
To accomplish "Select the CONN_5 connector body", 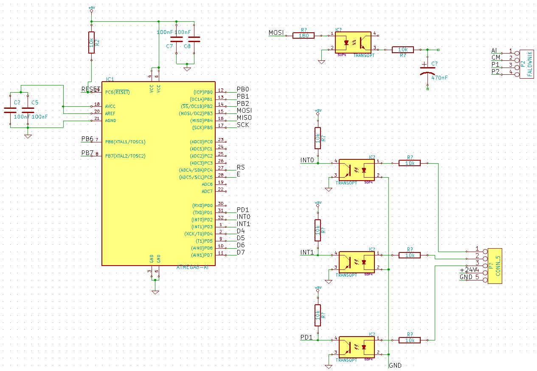I will point(495,266).
